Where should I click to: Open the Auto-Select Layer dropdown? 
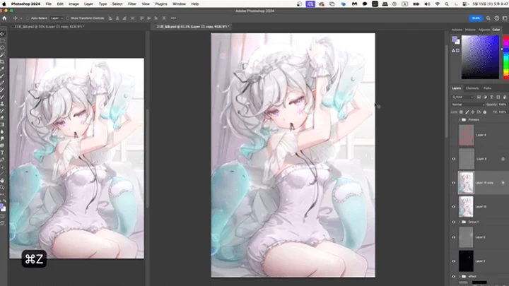coord(57,18)
